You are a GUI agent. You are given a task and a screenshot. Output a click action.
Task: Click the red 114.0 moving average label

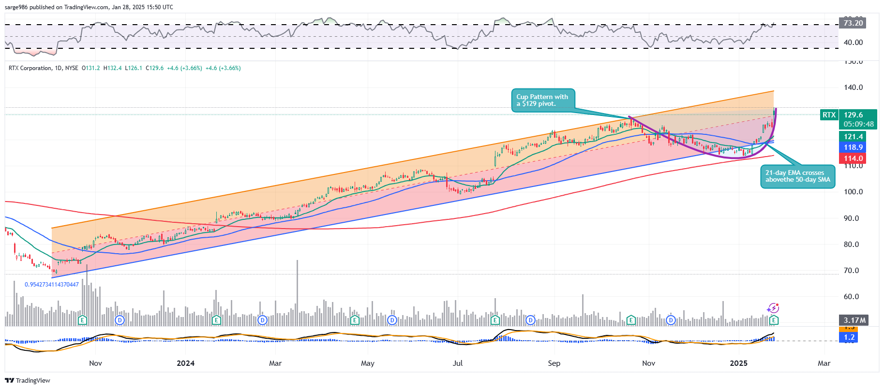point(853,158)
